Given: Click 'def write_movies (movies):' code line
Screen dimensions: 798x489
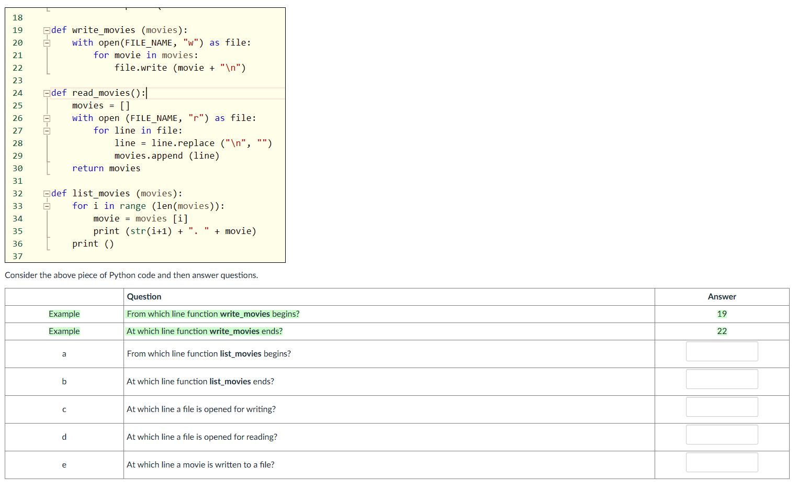Looking at the screenshot, I should 119,30.
